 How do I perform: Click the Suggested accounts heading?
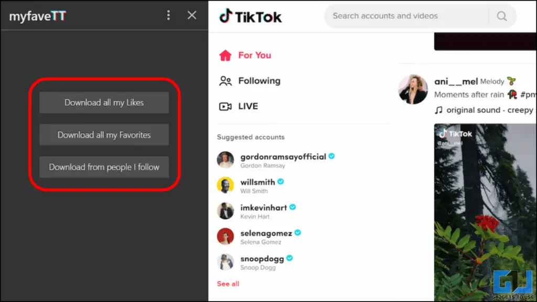pyautogui.click(x=251, y=137)
